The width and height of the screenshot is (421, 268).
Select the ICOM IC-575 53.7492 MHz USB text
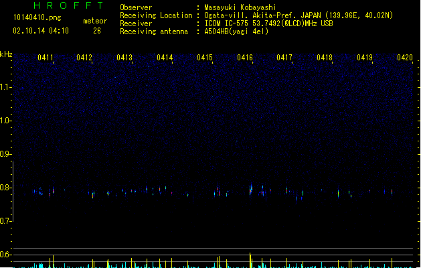click(x=268, y=23)
